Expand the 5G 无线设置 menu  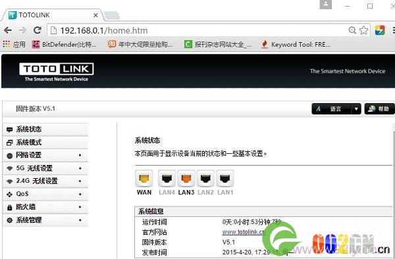coord(45,168)
